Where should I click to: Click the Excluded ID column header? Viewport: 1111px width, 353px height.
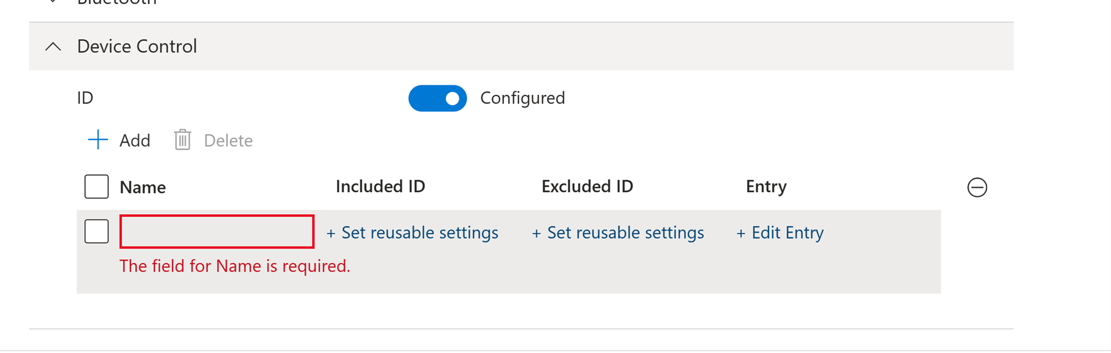pyautogui.click(x=587, y=186)
